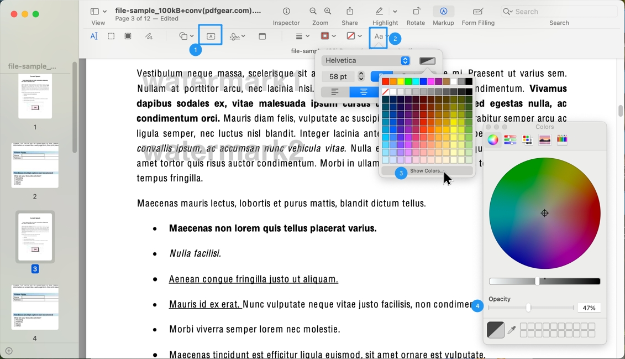Switch to the Color Sliders tab in Colors
This screenshot has width=625, height=359.
click(x=510, y=139)
